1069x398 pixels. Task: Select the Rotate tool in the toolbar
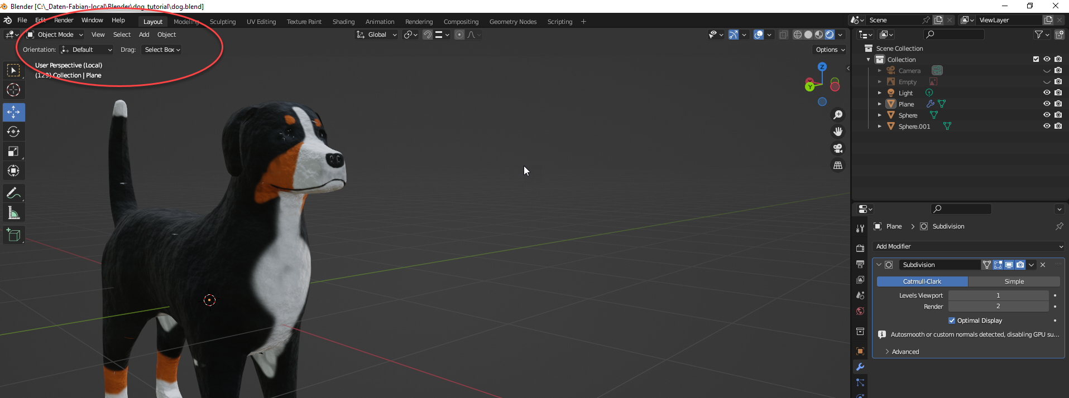coord(13,132)
